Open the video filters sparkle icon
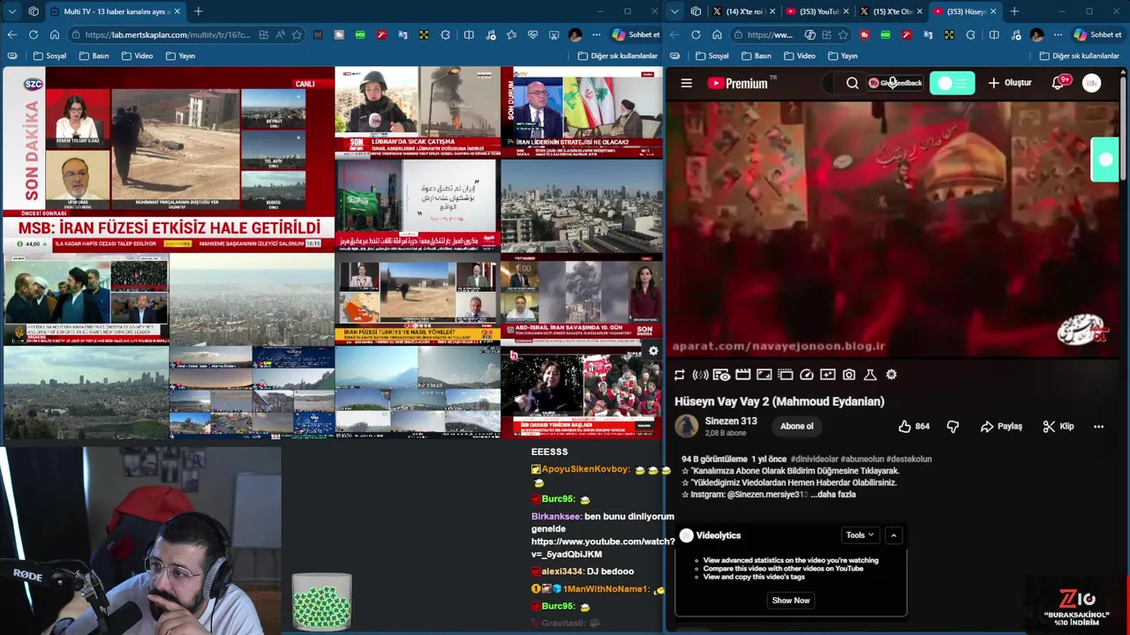 point(827,375)
